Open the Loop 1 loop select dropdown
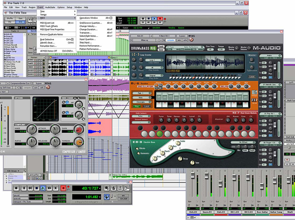 [154, 60]
